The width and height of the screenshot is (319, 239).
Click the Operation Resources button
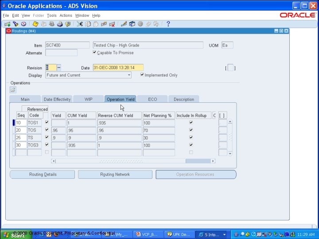196,174
